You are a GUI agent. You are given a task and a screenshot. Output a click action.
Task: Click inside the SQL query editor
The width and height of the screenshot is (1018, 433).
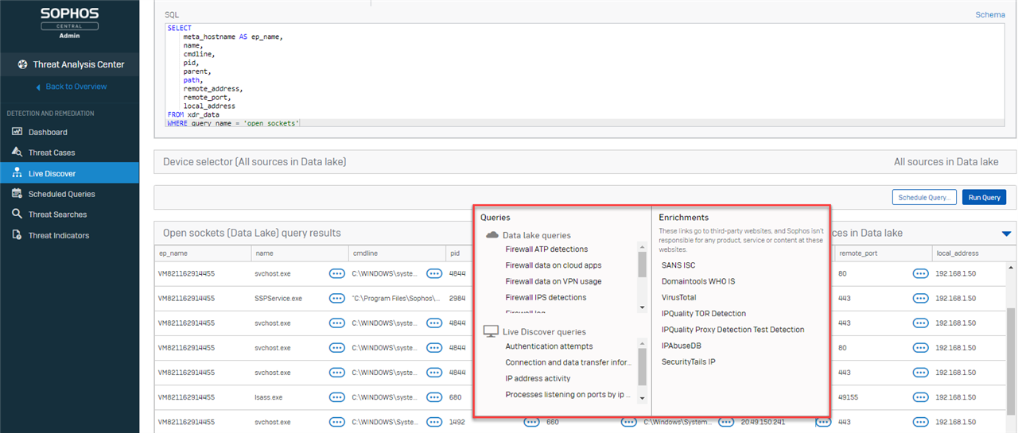point(585,74)
